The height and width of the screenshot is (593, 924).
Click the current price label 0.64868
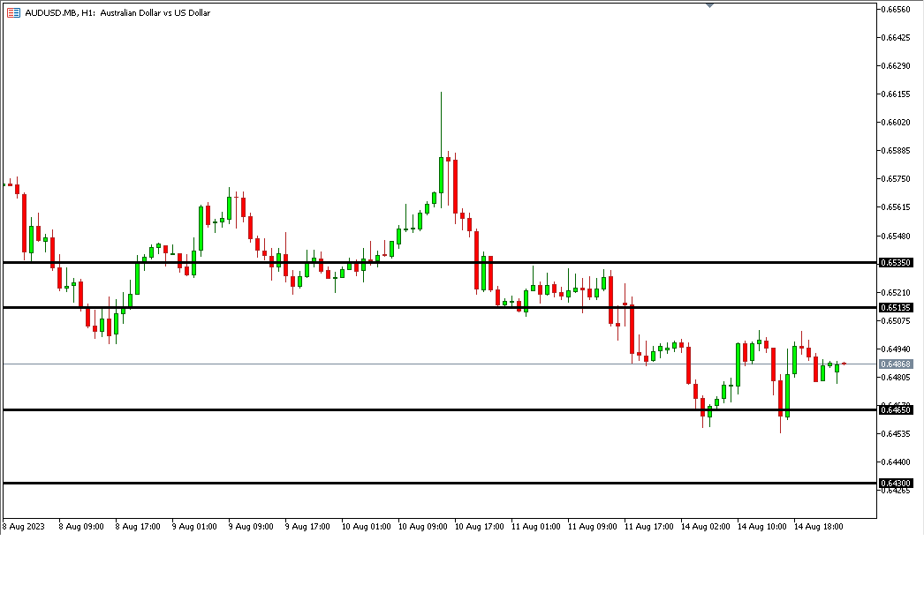pos(896,364)
